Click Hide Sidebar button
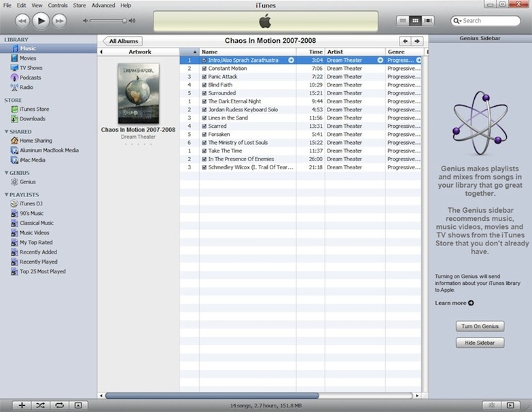This screenshot has height=412, width=532. tap(480, 343)
